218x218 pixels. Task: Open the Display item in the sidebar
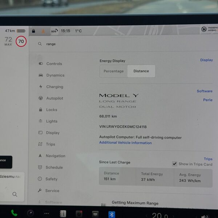(x=49, y=133)
